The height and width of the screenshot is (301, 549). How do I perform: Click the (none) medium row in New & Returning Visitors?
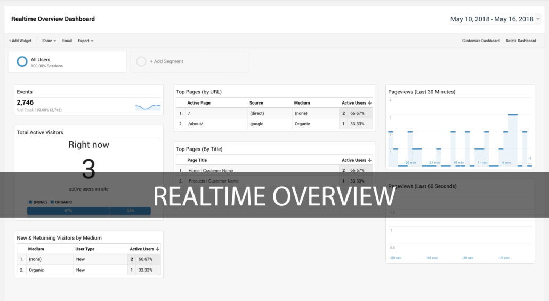click(x=88, y=259)
